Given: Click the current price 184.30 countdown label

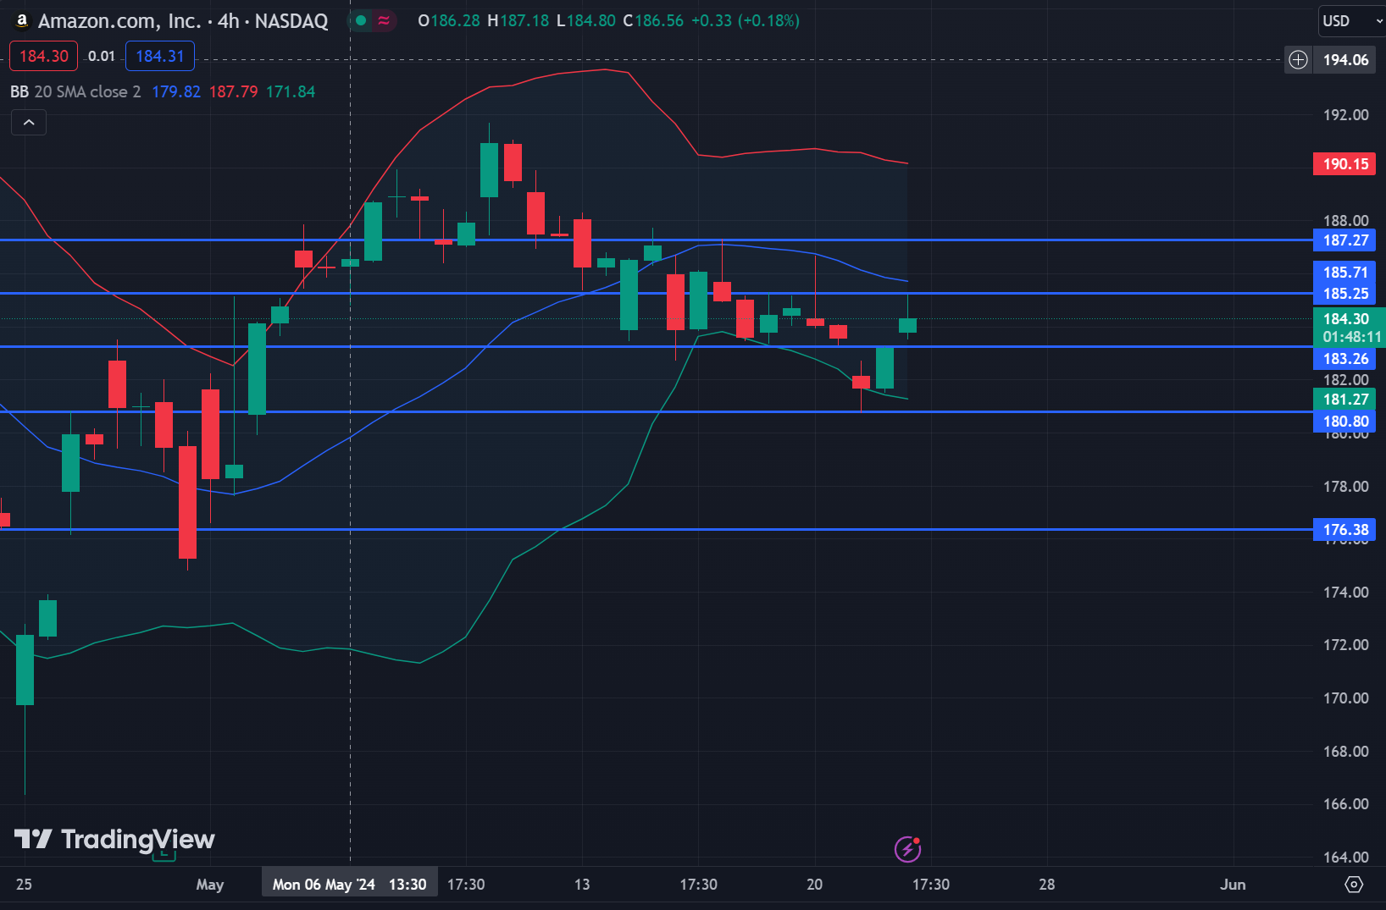Looking at the screenshot, I should point(1350,328).
